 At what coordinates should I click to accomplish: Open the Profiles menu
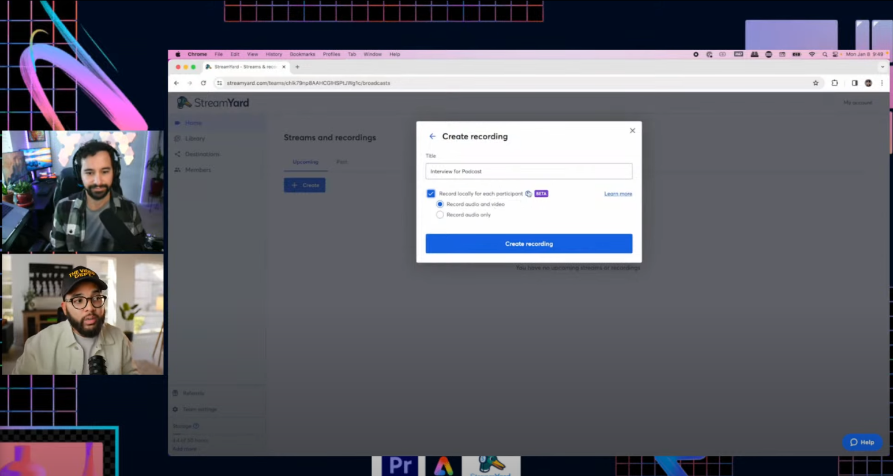(331, 54)
